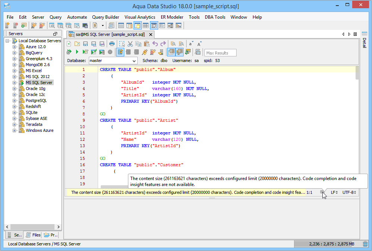Screen dimensions: 372x251
Task: Click the New file icon in editor toolbar
Action: coord(69,44)
